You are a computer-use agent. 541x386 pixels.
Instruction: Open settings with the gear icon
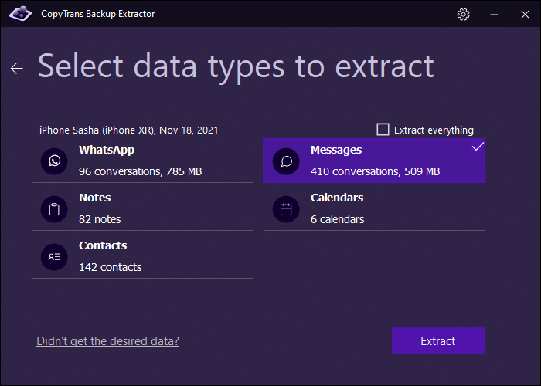(463, 14)
